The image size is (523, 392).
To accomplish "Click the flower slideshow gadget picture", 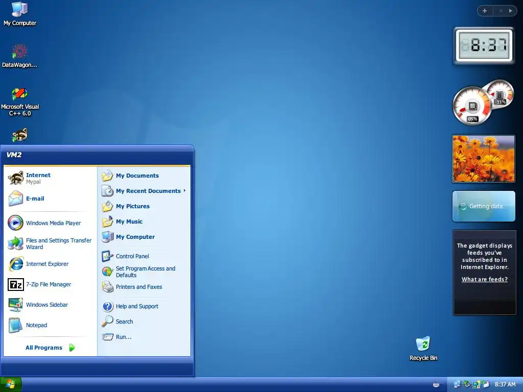I will point(483,159).
